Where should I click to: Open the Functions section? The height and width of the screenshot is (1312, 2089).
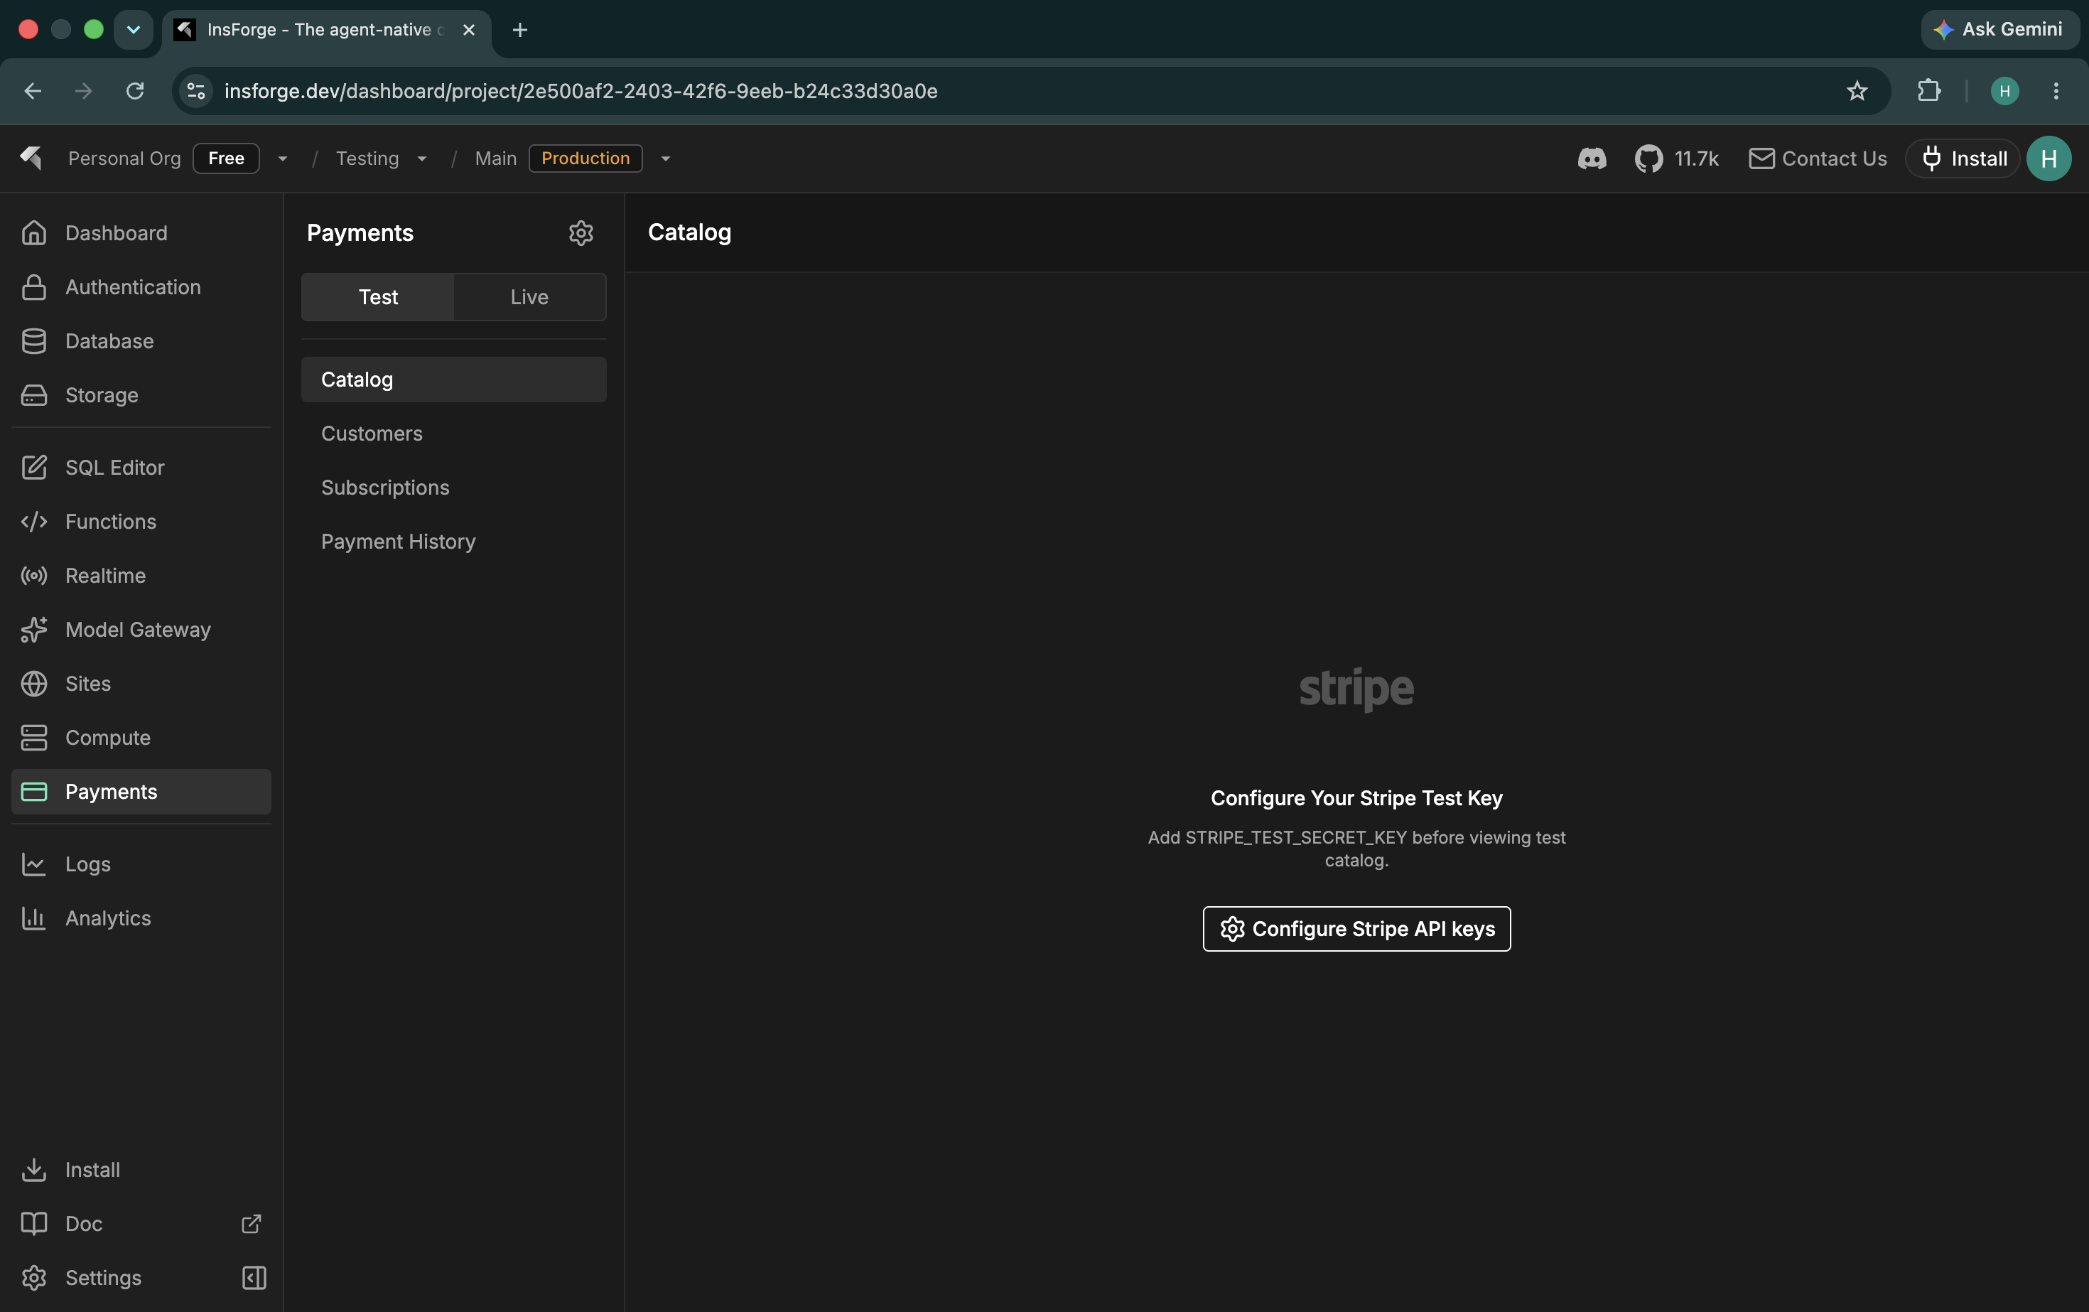click(x=141, y=522)
